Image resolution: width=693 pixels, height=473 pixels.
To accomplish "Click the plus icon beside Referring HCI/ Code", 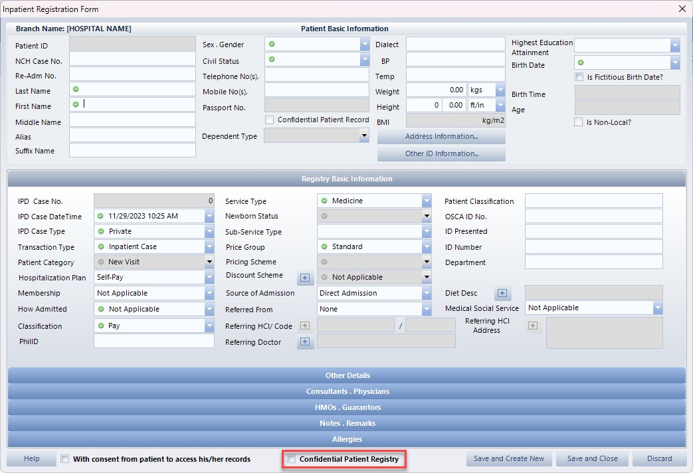I will click(305, 326).
